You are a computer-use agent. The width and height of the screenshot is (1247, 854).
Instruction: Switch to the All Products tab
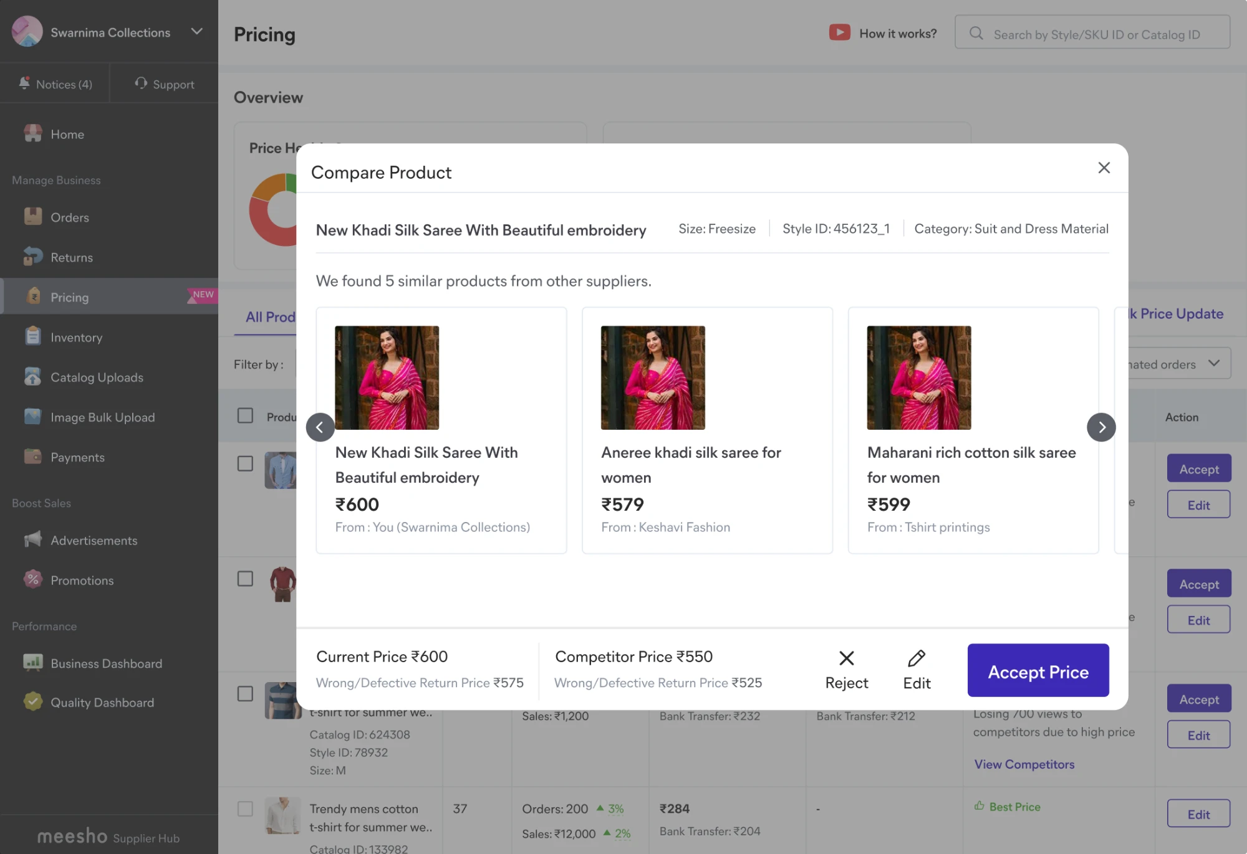coord(270,316)
